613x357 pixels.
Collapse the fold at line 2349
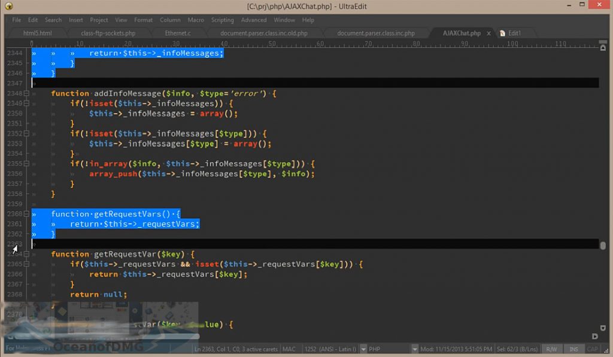coord(26,103)
